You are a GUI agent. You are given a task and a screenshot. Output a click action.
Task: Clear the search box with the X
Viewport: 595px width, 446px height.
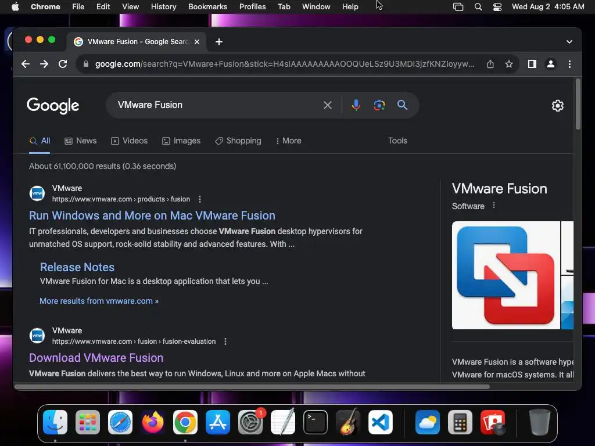pos(328,105)
